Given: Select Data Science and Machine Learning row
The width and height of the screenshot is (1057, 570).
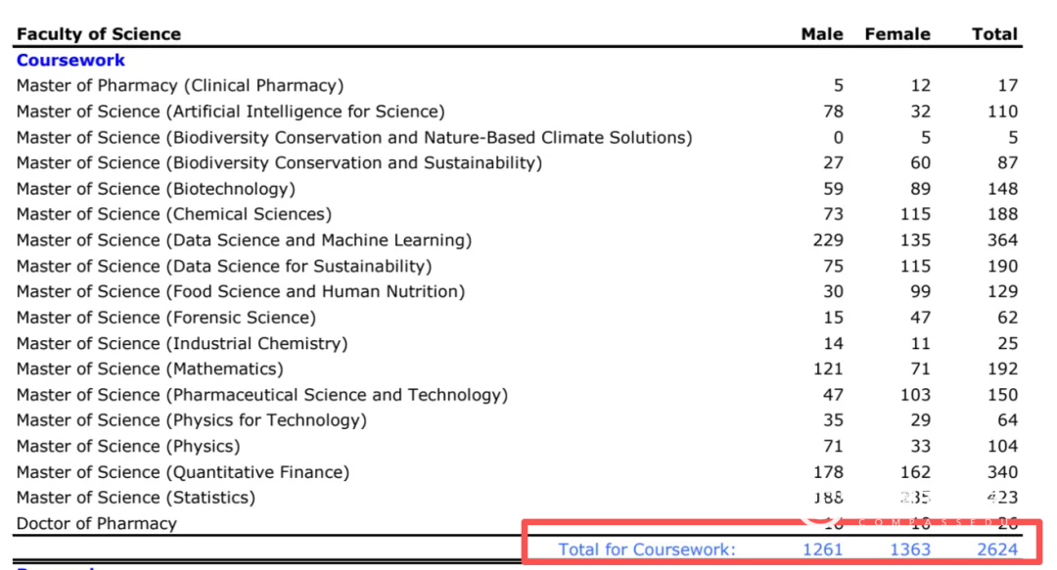Looking at the screenshot, I should click(x=244, y=241).
